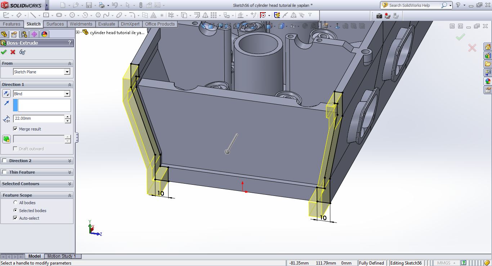
Task: Switch to the Evaluate ribbon tab
Action: click(x=107, y=24)
